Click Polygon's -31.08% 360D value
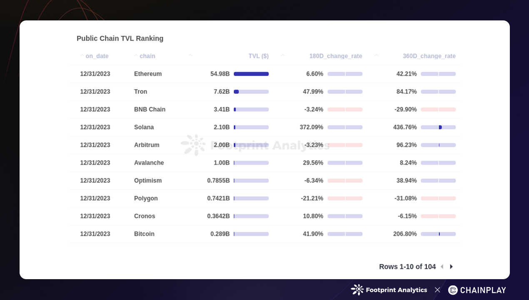529x300 pixels. pyautogui.click(x=405, y=198)
